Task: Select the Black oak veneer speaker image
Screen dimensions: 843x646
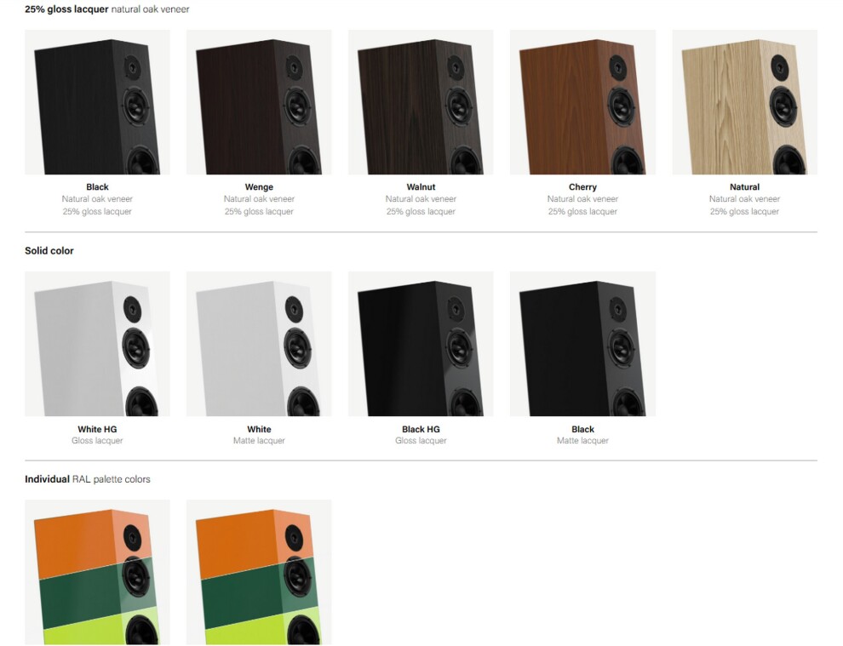Action: 97,102
